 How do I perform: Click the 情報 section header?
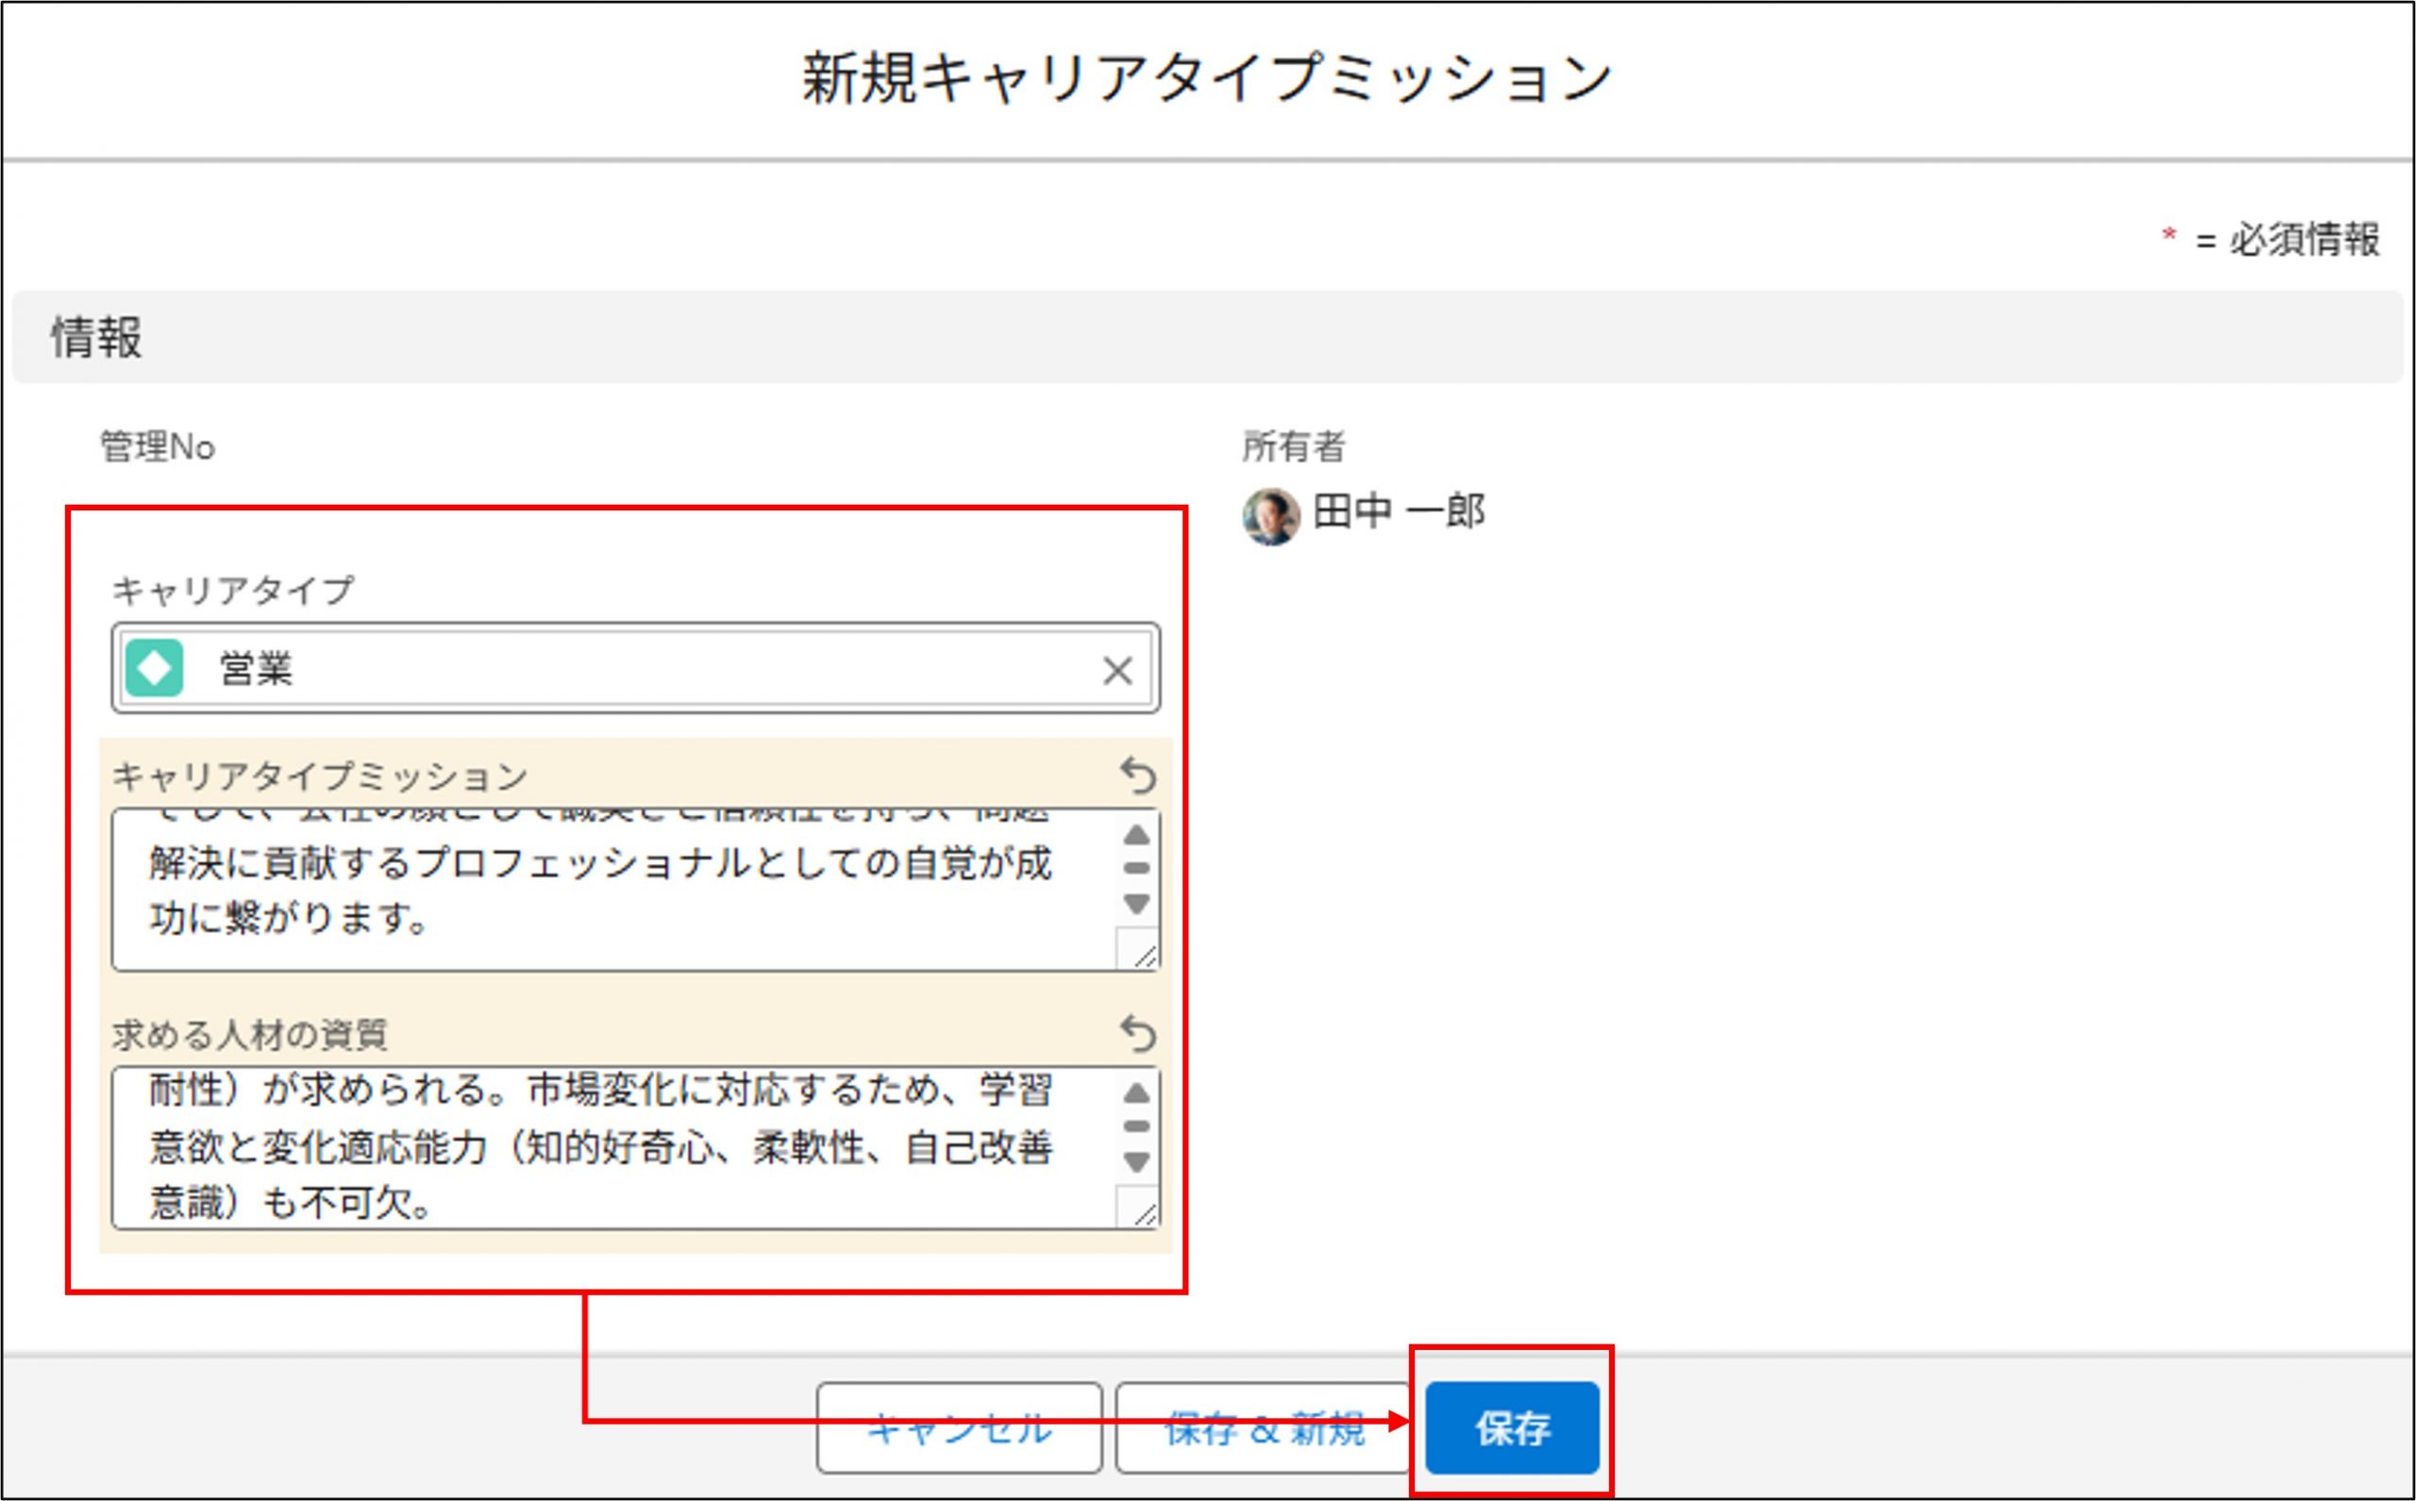pos(97,338)
